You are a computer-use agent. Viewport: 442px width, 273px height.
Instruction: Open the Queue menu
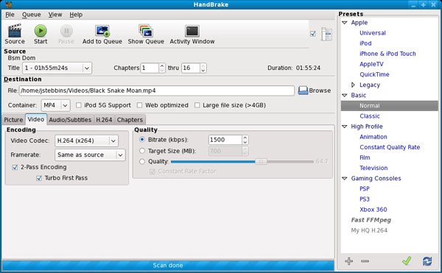tap(31, 15)
